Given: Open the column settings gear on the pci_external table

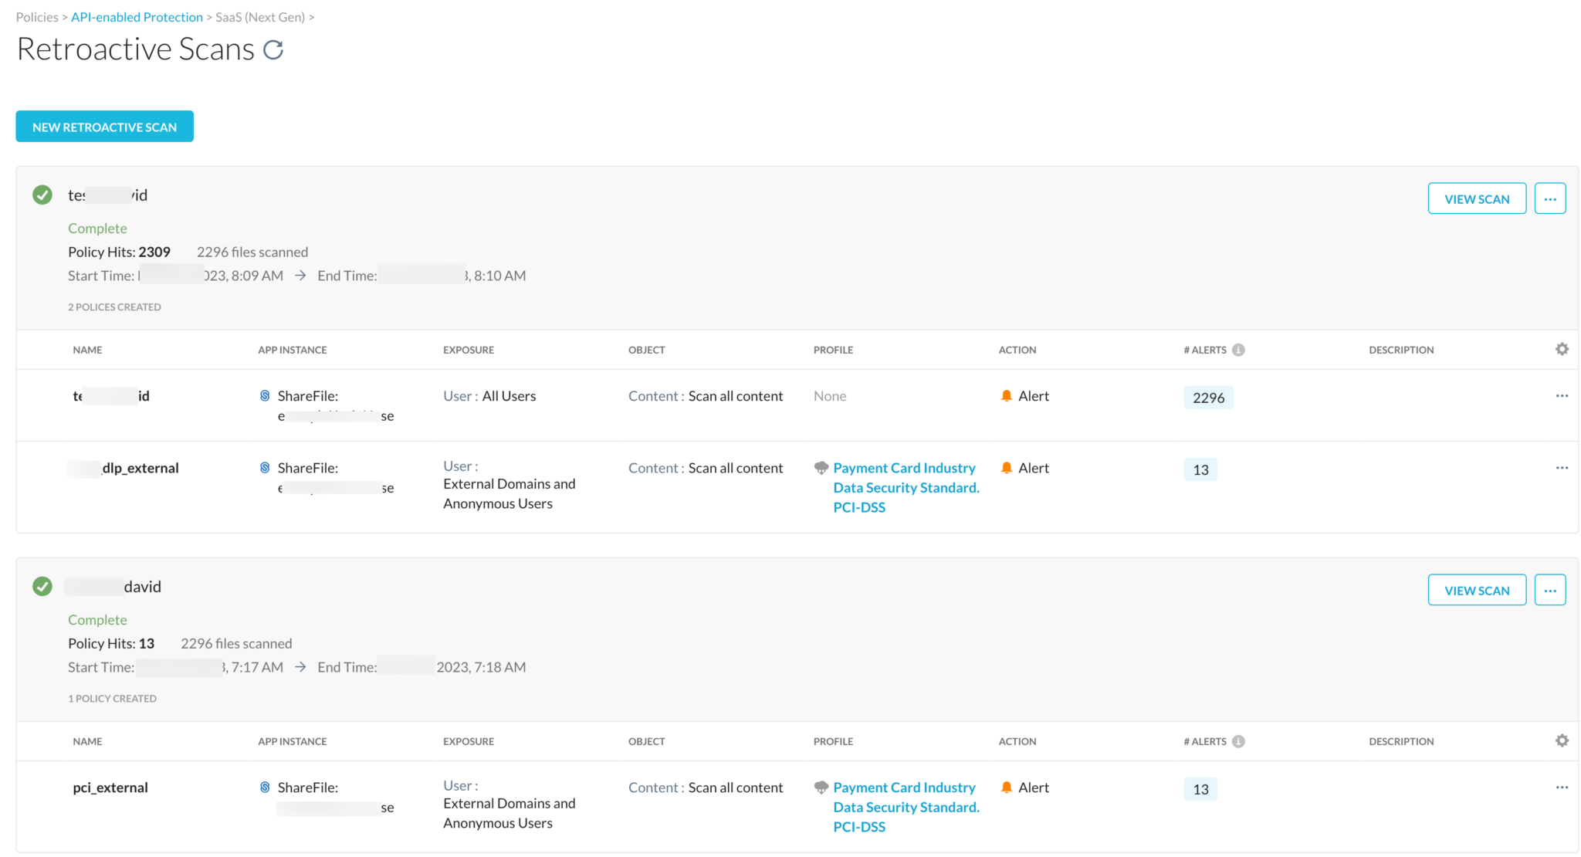Looking at the screenshot, I should tap(1562, 740).
